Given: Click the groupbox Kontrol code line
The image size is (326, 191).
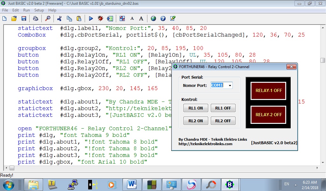Looking at the screenshot, I should point(110,48).
